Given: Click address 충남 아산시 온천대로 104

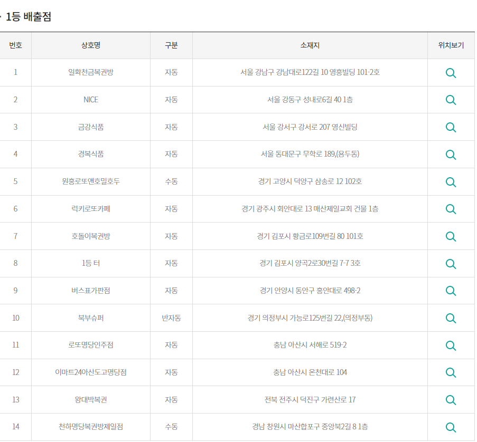Looking at the screenshot, I should pyautogui.click(x=310, y=372).
